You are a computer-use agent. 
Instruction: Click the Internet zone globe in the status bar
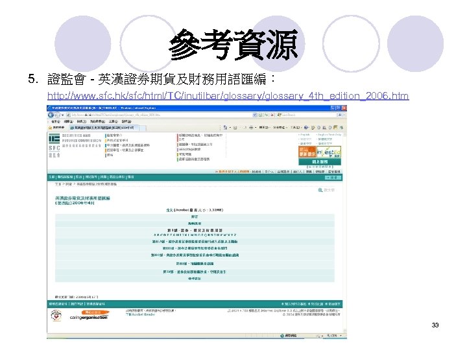[x=282, y=336]
